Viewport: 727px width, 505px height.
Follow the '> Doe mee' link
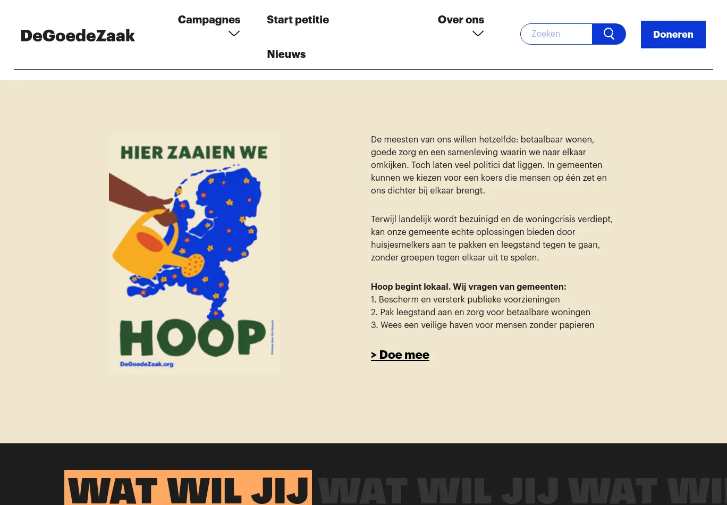tap(400, 355)
